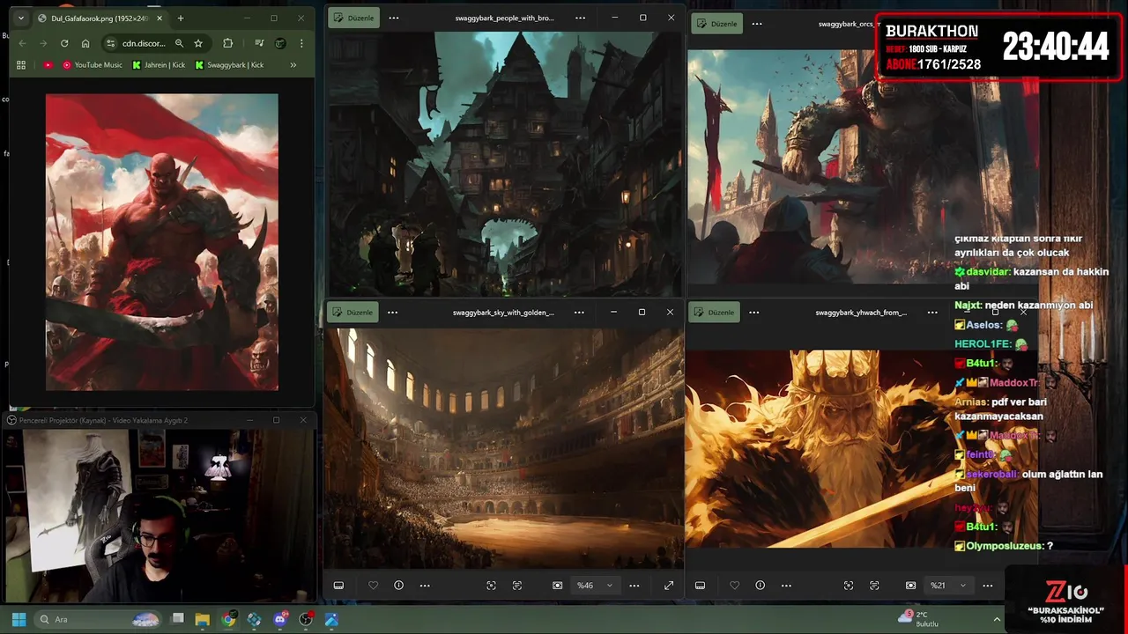Favorite the sky_with_golden image with the heart
1128x634 pixels.
pos(373,586)
